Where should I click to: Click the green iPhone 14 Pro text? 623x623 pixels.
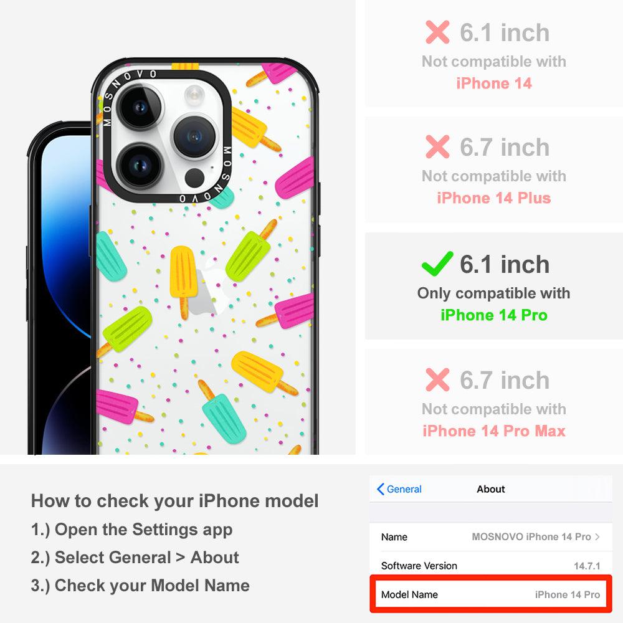[x=494, y=315]
